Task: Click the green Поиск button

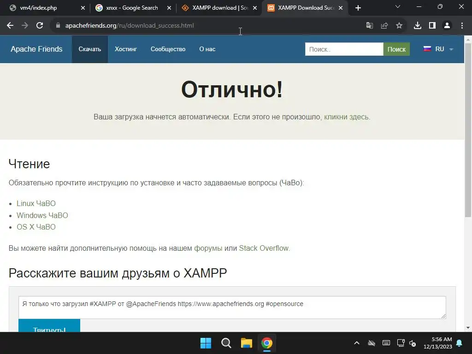Action: (x=396, y=49)
